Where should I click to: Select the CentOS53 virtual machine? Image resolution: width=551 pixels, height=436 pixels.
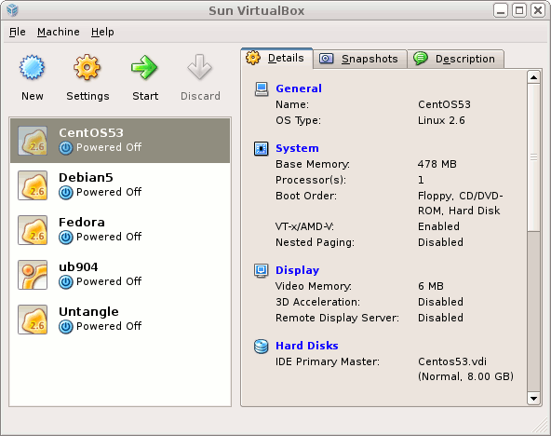pyautogui.click(x=120, y=141)
